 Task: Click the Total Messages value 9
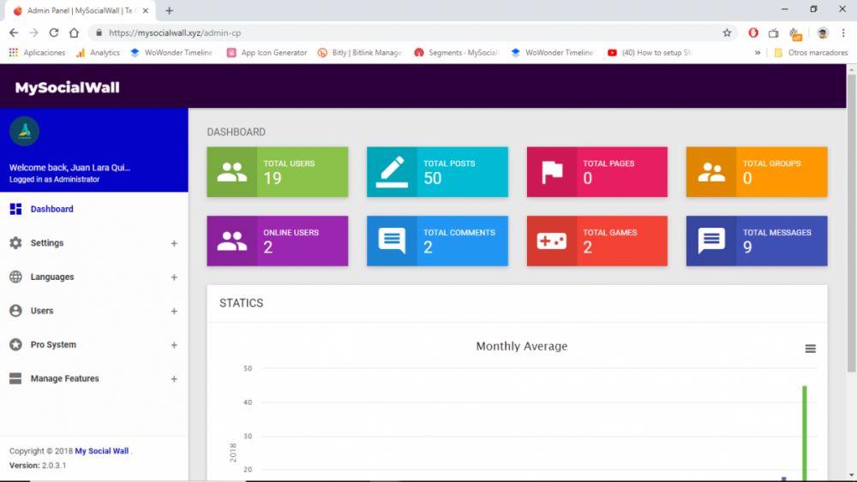point(747,247)
